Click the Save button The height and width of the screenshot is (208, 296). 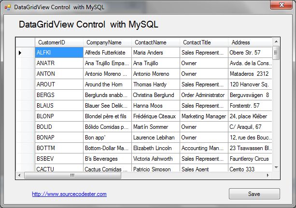click(x=254, y=194)
